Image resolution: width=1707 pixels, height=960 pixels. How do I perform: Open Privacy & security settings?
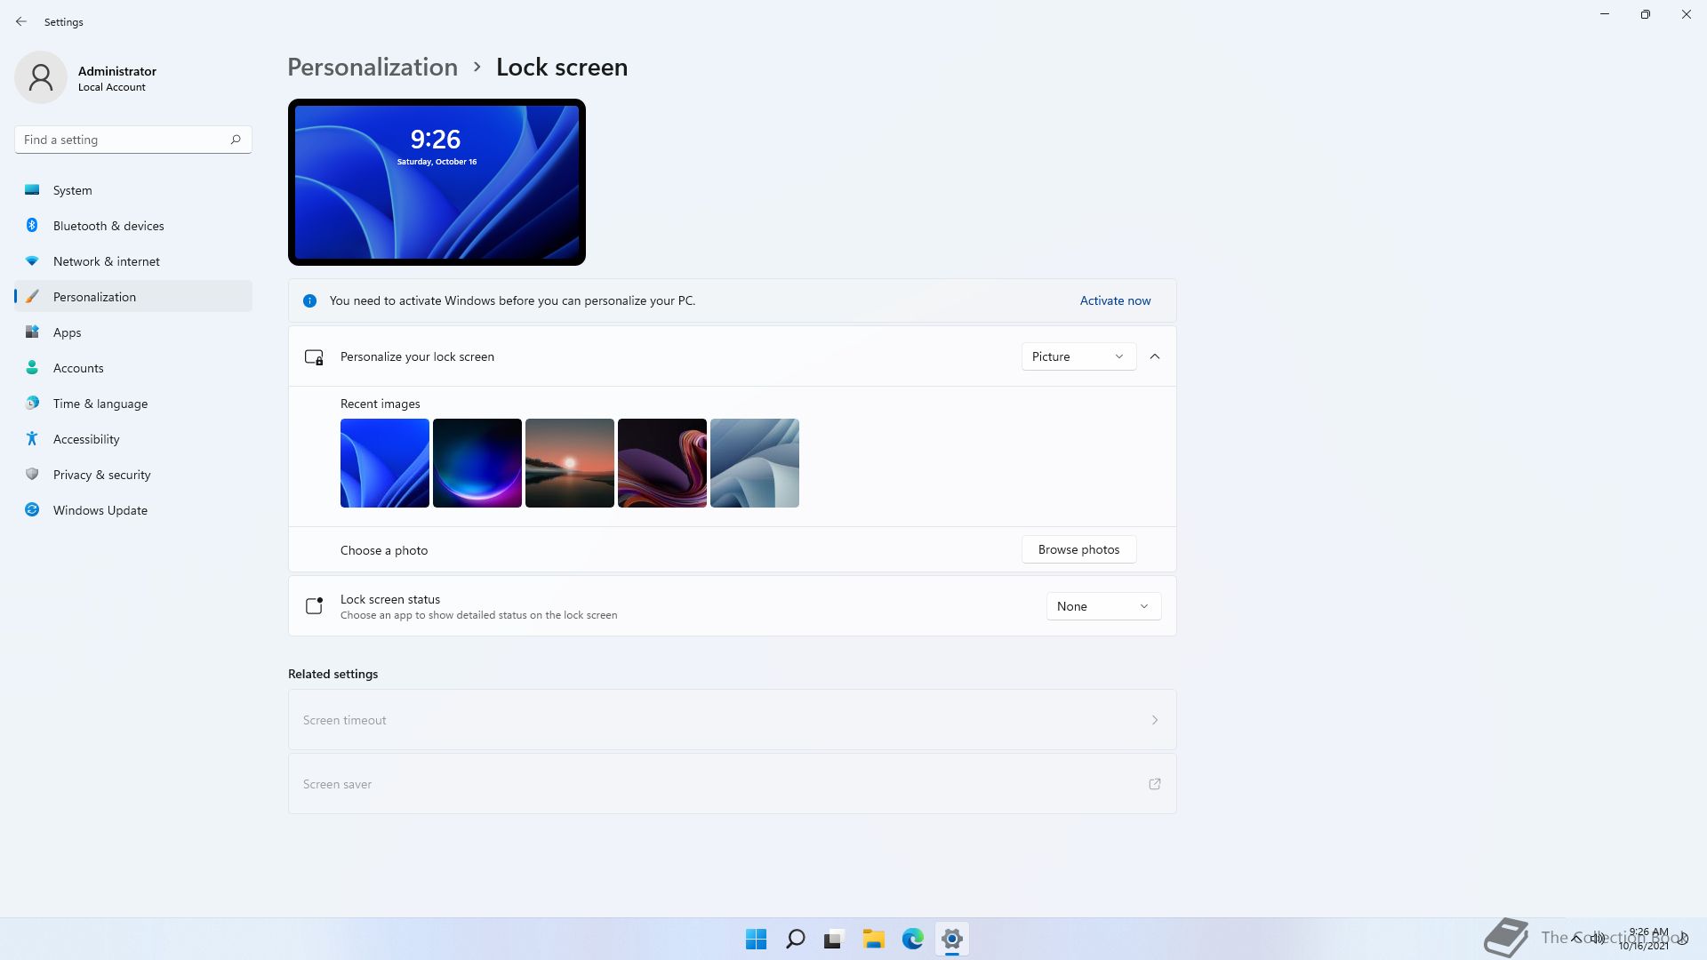tap(133, 475)
